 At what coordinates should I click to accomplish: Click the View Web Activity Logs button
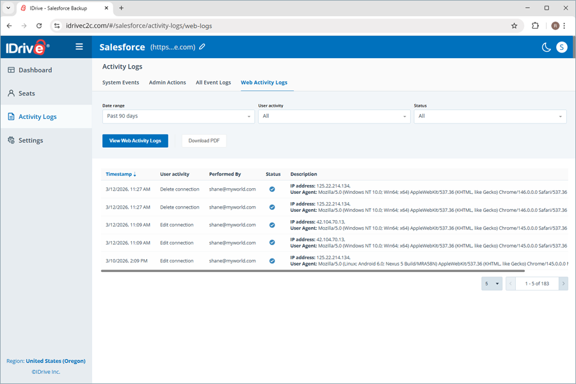click(135, 141)
